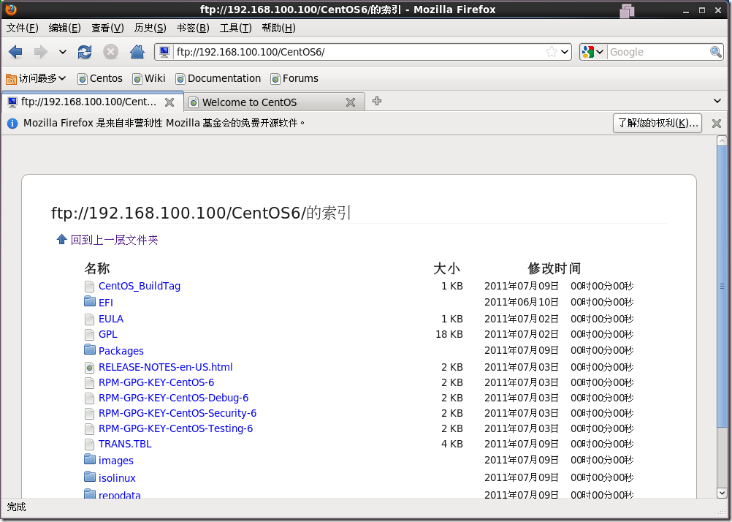Viewport: 732px width, 522px height.
Task: Click the search magnifier icon
Action: pyautogui.click(x=716, y=52)
